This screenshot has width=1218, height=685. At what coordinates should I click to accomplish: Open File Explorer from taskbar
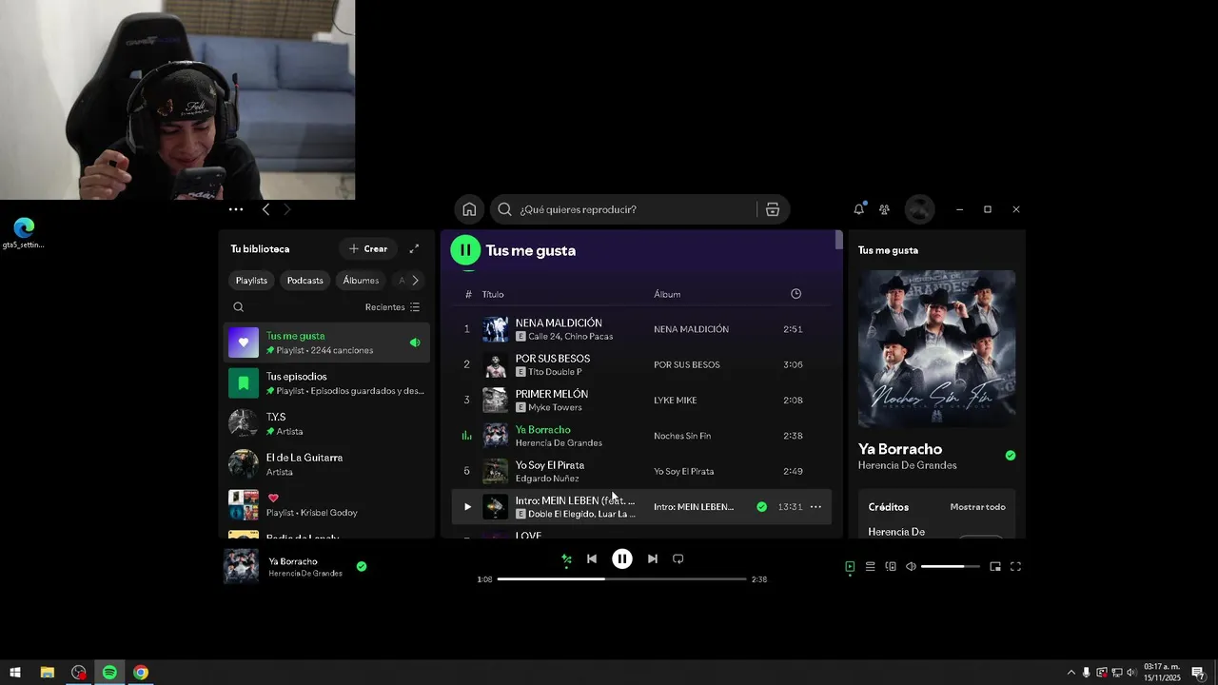click(47, 673)
